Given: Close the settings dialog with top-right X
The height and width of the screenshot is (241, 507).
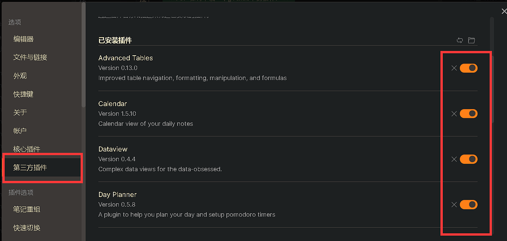Looking at the screenshot, I should pyautogui.click(x=504, y=12).
